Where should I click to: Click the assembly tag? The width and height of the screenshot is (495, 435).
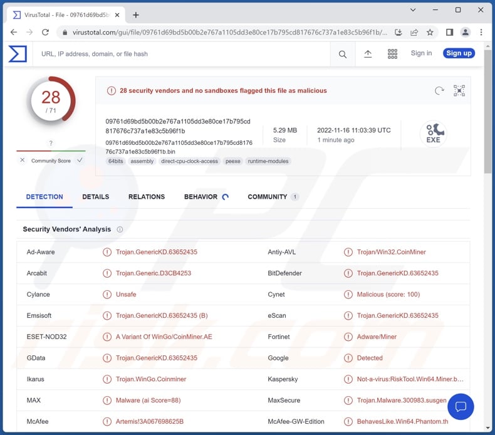142,161
